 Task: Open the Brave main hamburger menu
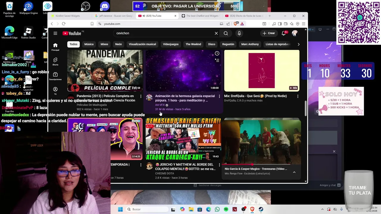point(304,24)
